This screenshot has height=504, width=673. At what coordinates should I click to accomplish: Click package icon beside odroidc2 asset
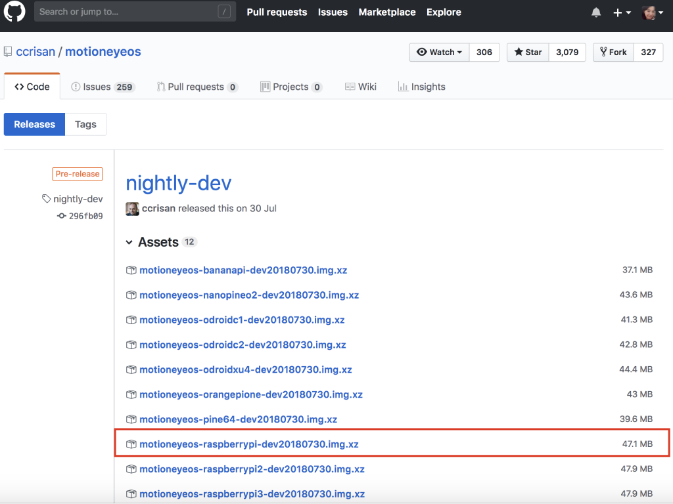point(131,345)
